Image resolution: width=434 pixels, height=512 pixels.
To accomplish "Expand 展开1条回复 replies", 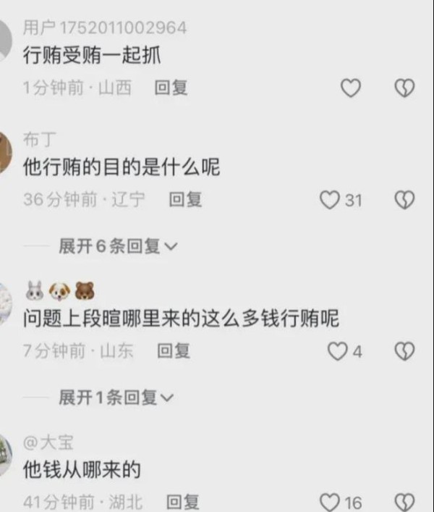I will pos(116,398).
